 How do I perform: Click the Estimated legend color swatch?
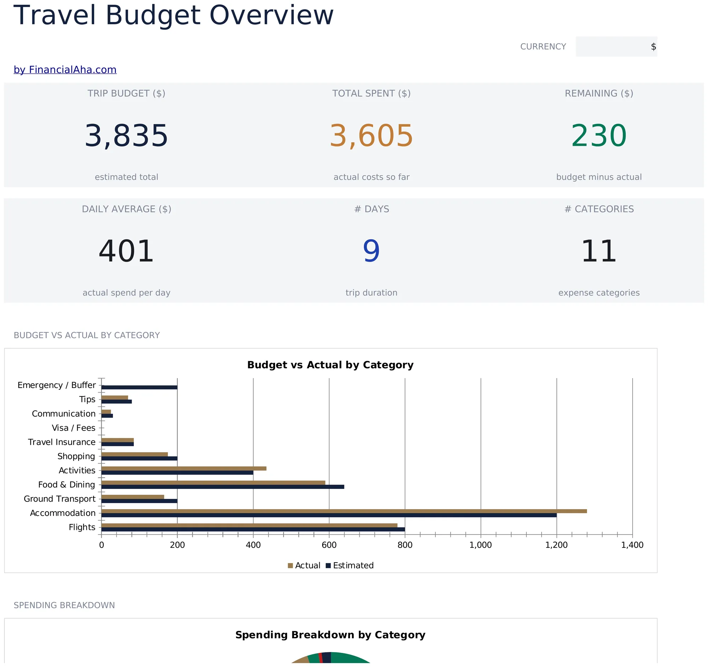(x=329, y=566)
